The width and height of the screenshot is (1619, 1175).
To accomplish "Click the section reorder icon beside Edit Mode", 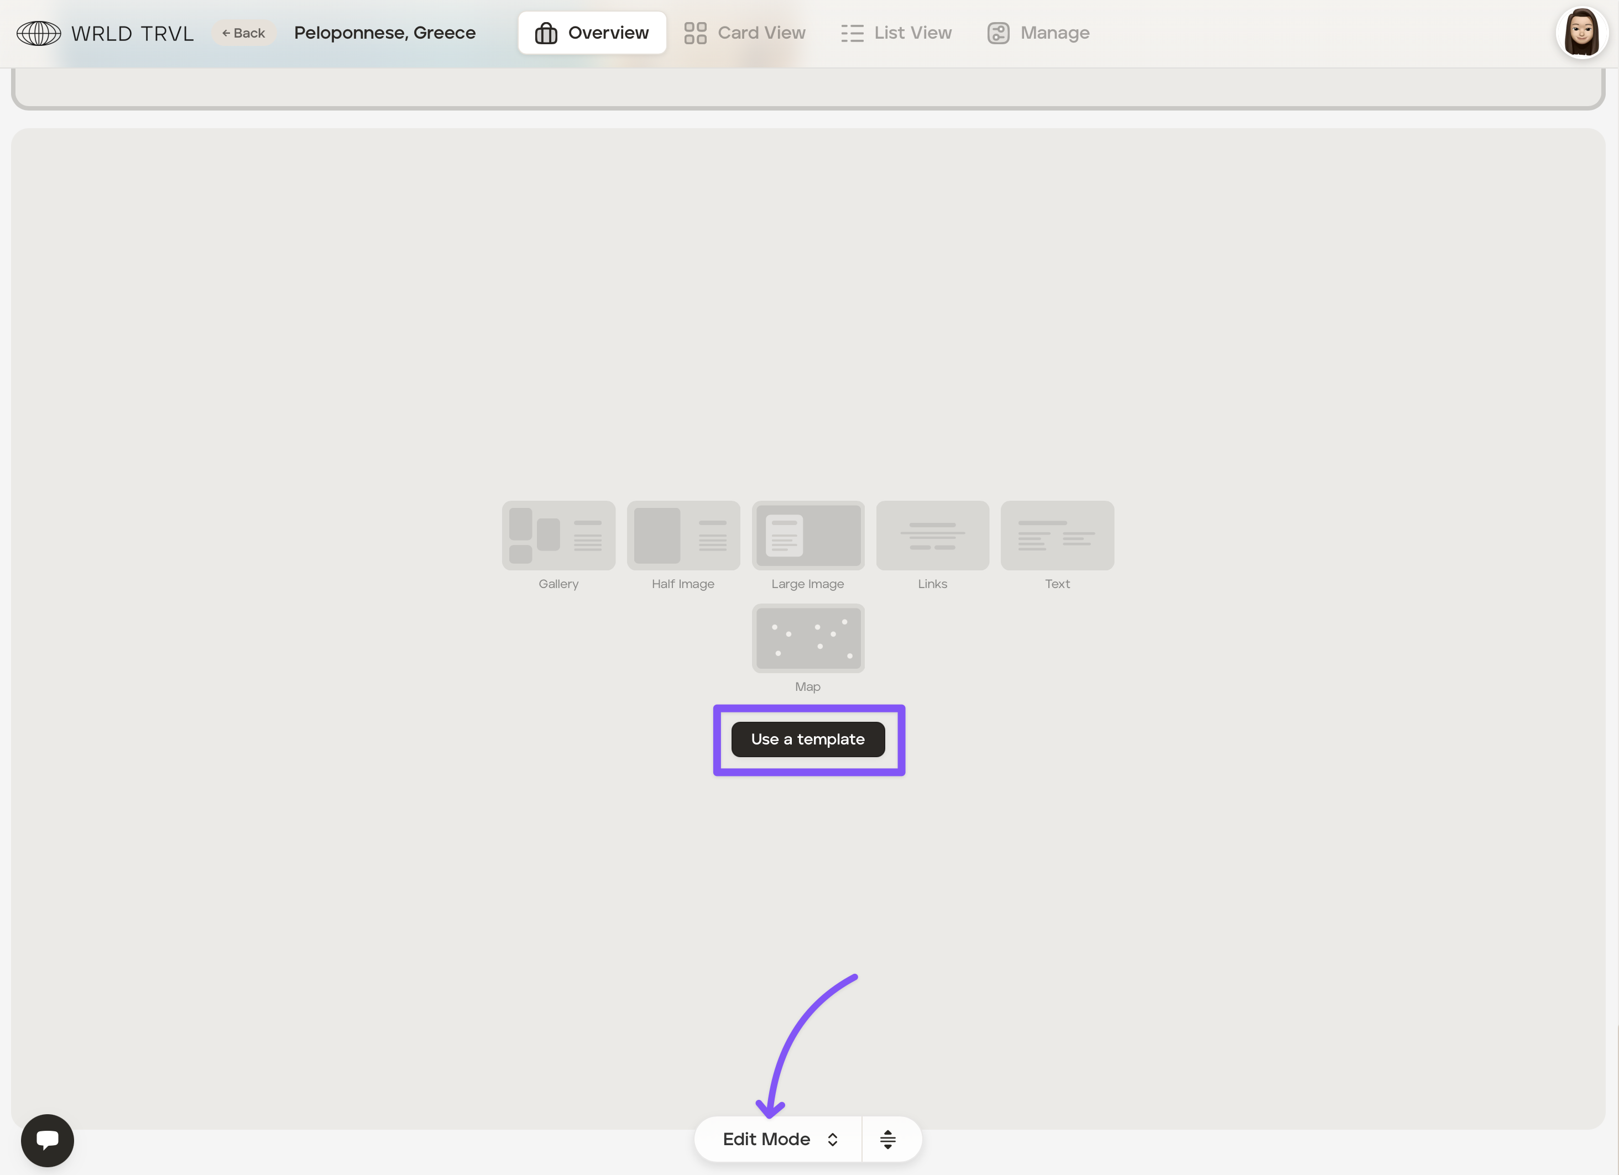I will (887, 1139).
